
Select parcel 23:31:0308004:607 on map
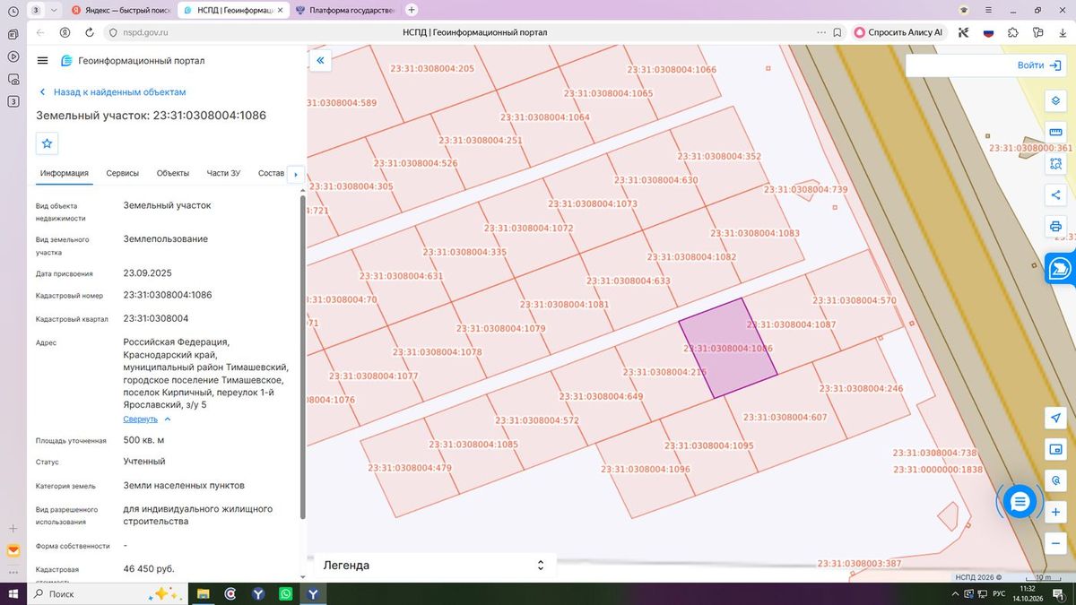click(x=785, y=417)
